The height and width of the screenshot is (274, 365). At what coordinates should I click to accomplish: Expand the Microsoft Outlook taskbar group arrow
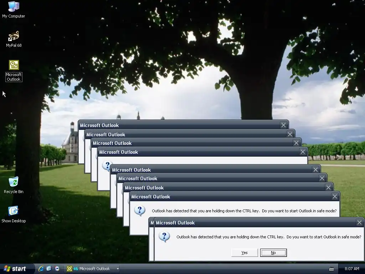tap(118, 269)
